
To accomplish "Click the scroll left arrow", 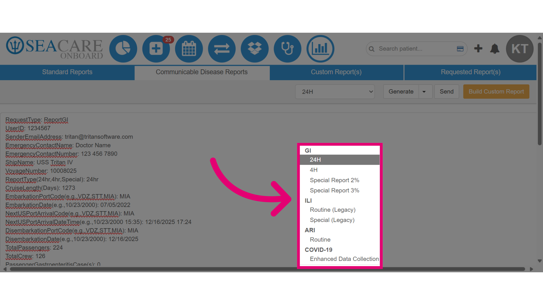I will (x=5, y=269).
